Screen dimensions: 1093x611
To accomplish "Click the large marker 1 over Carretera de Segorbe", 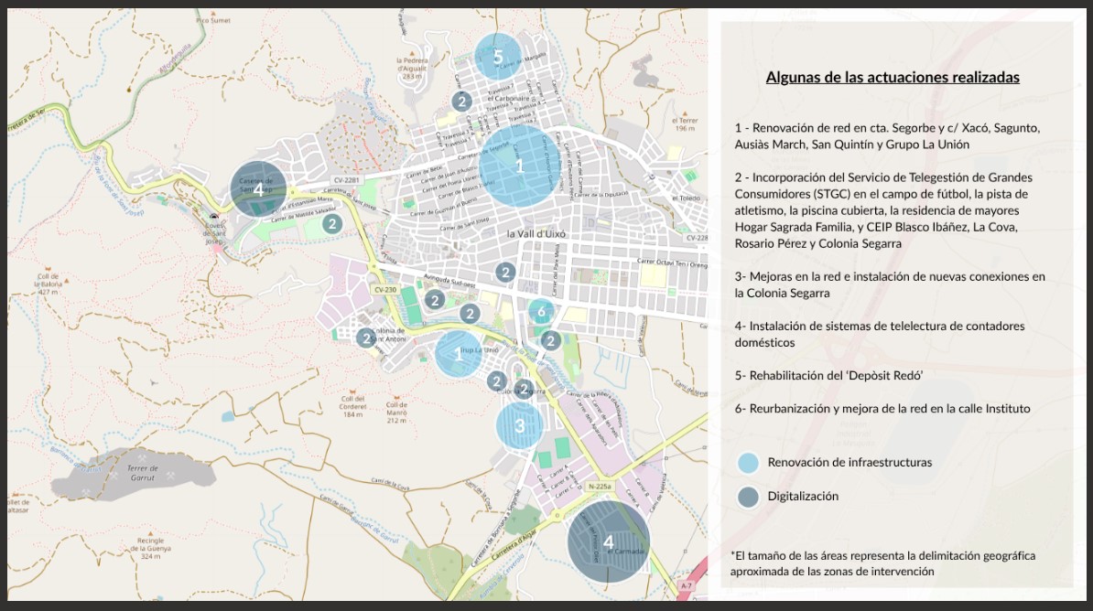I will tap(519, 166).
